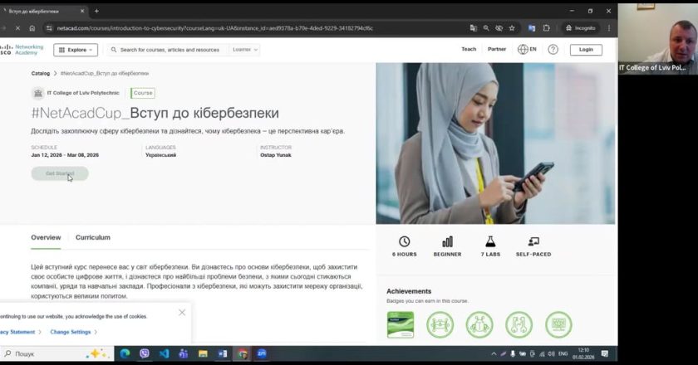Open the browser extensions puzzle icon
Viewport: 698px width, 365px height.
tap(546, 27)
